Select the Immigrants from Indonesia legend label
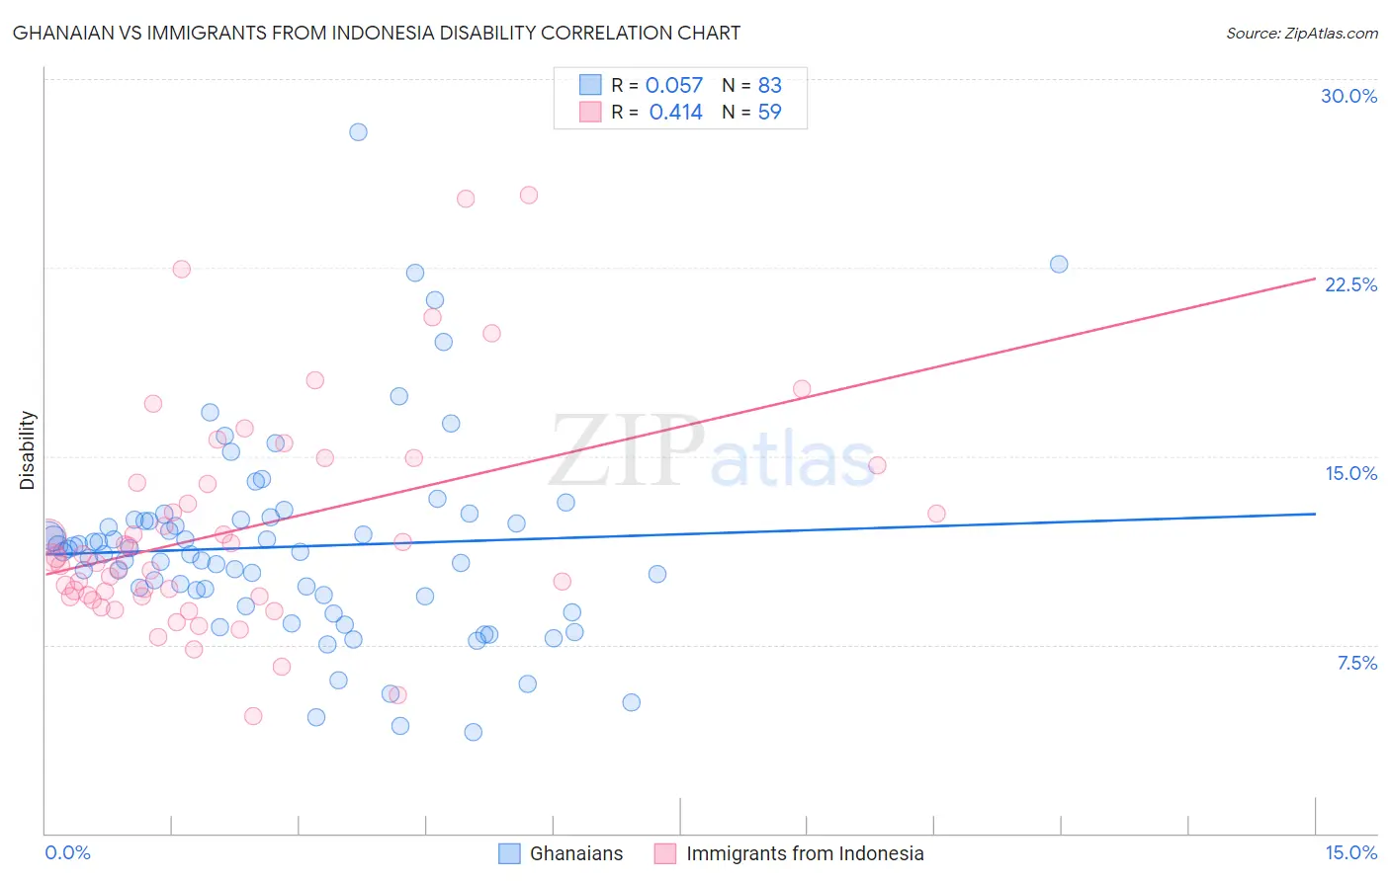Screen dimensions: 1390x881 point(805,853)
